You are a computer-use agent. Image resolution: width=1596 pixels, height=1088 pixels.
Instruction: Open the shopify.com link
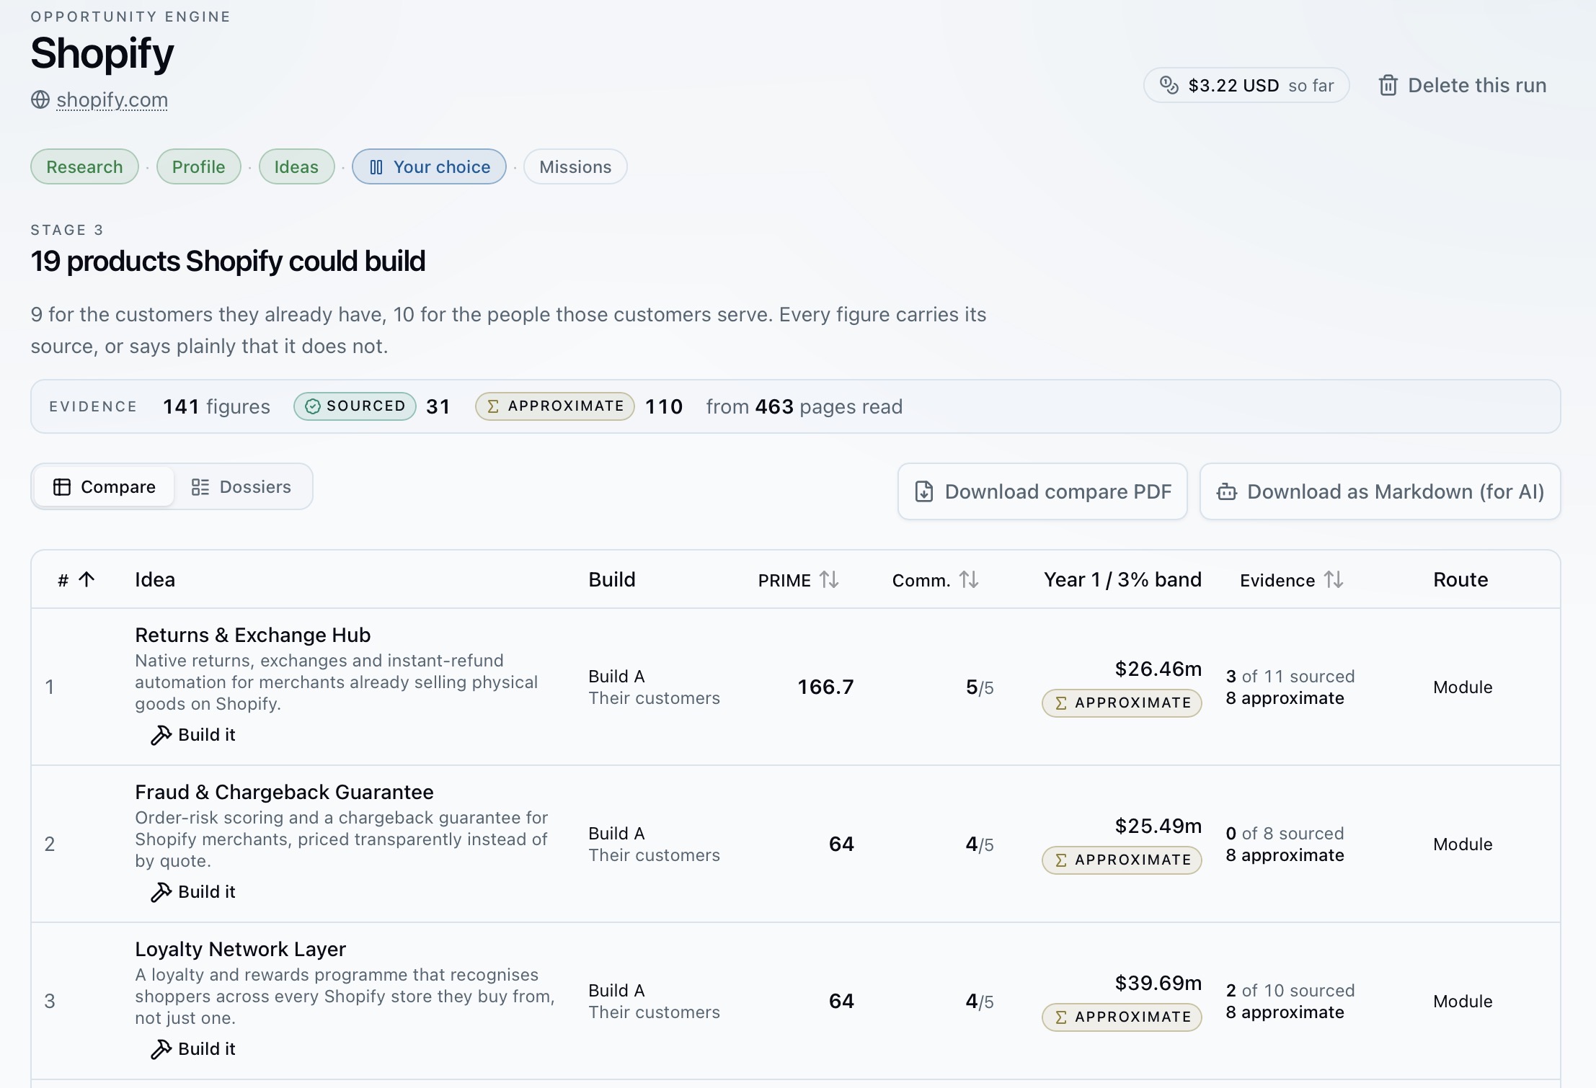click(112, 99)
